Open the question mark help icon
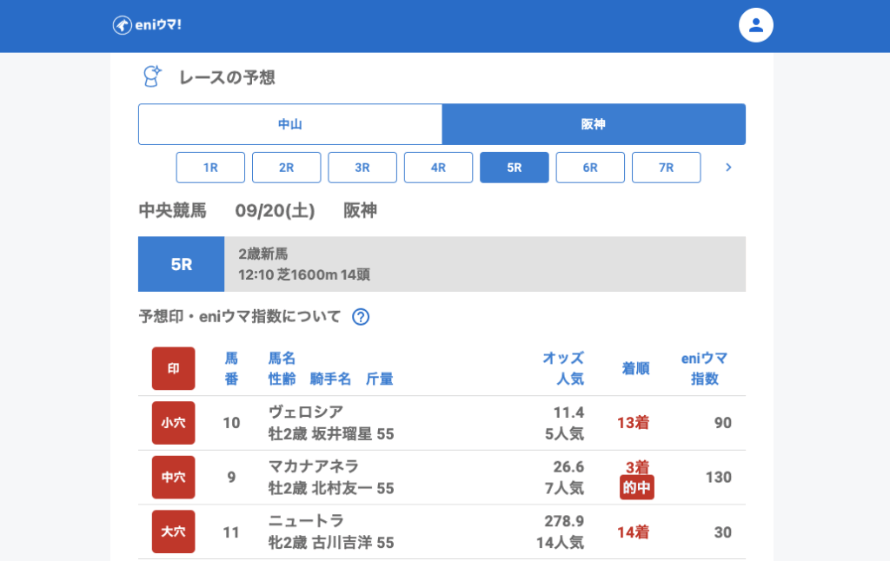The height and width of the screenshot is (561, 890). tap(361, 317)
